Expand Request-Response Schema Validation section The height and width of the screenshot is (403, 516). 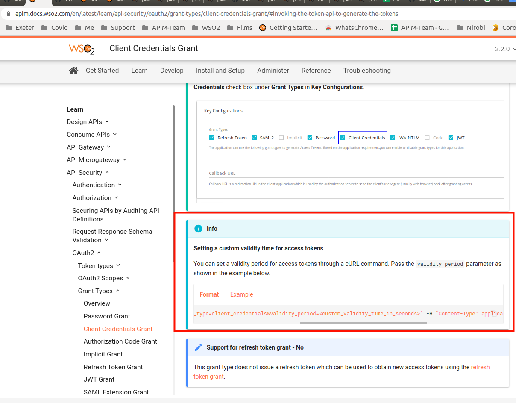(x=112, y=235)
